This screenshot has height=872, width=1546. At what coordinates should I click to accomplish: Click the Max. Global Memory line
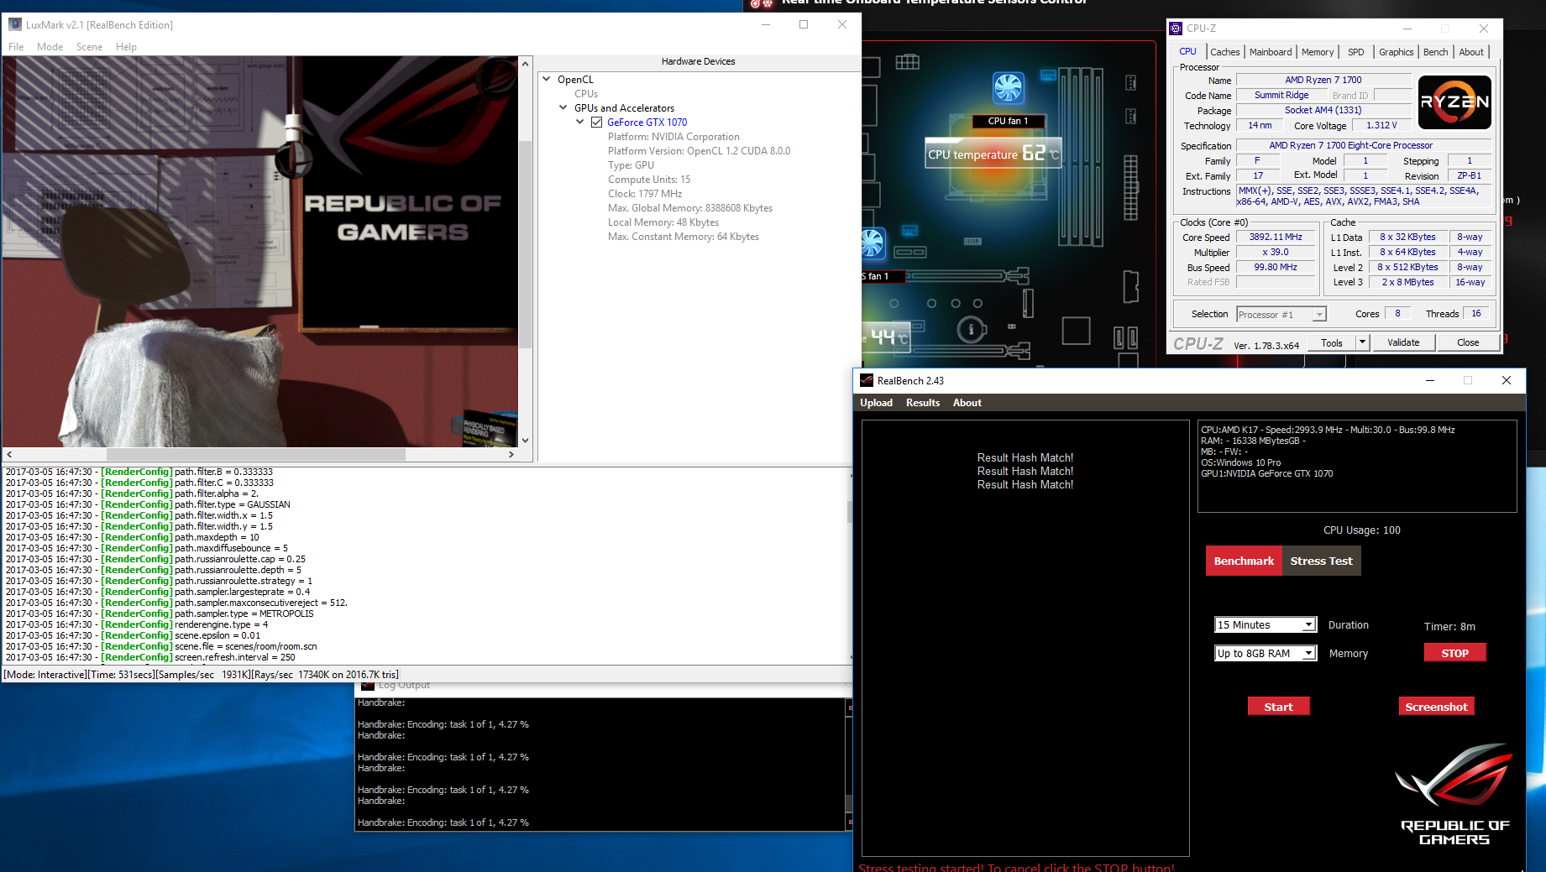(690, 208)
